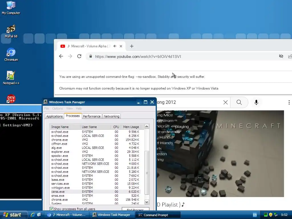Click the Minecraft video player
Screen dimensions: 292x219
tap(220, 154)
